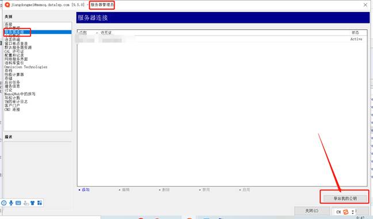Activate the Sogou microphone voice input

click(11, 203)
